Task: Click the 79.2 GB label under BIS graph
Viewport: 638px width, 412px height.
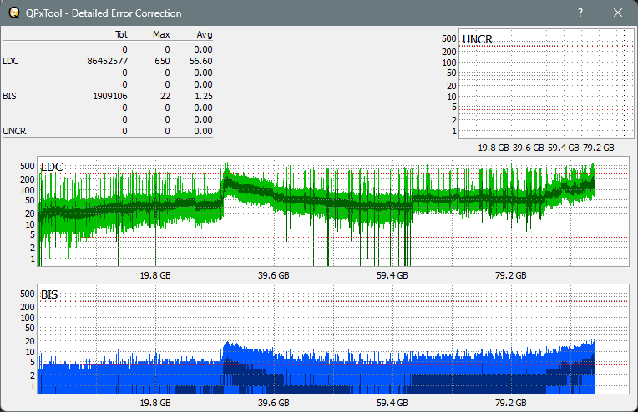Action: (x=510, y=403)
